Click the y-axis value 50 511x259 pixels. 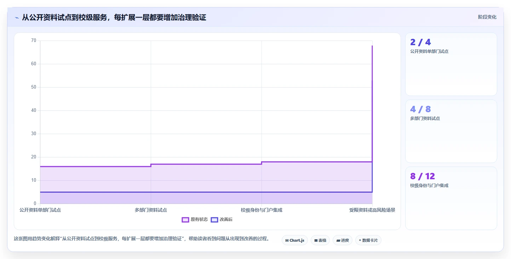(34, 87)
